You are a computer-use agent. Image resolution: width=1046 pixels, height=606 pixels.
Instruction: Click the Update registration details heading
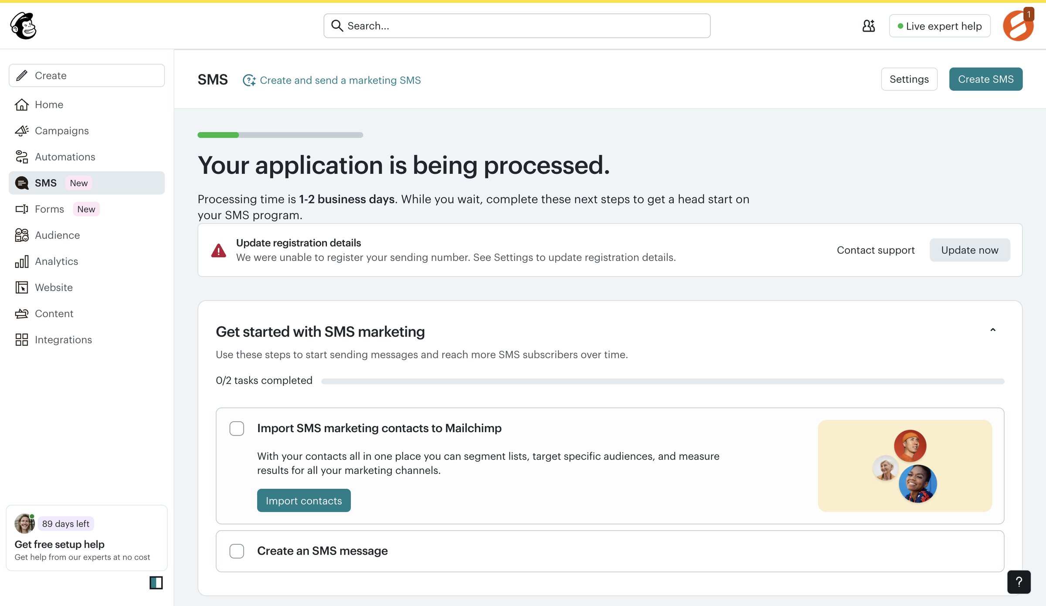(299, 243)
